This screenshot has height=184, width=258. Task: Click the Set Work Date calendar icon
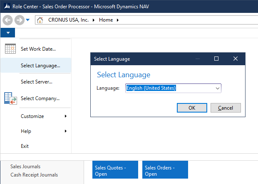point(10,49)
